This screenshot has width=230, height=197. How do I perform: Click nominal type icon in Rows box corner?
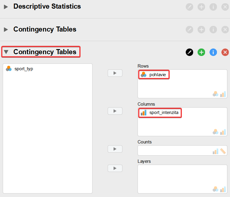[x=215, y=94]
